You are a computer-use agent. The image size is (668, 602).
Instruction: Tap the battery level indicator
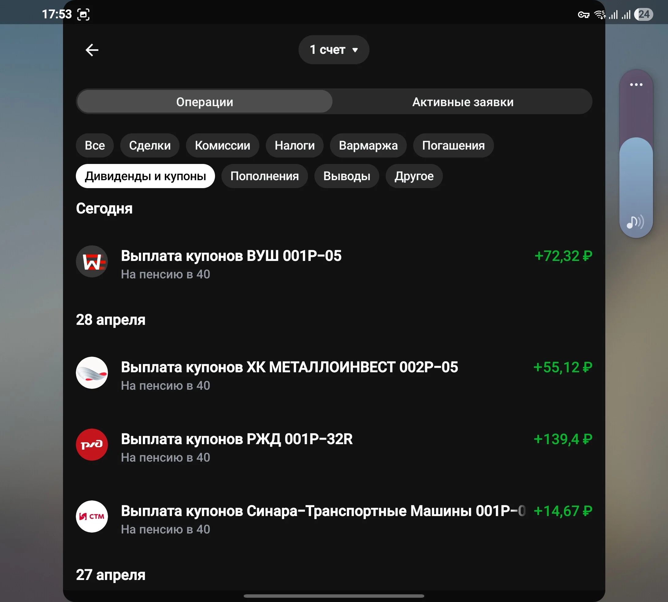tap(644, 14)
